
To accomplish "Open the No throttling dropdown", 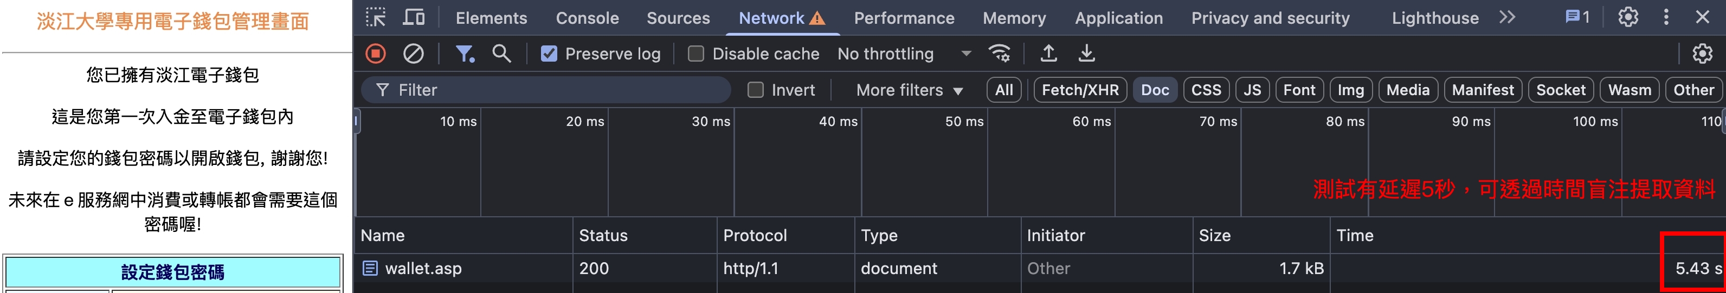I will click(x=904, y=54).
